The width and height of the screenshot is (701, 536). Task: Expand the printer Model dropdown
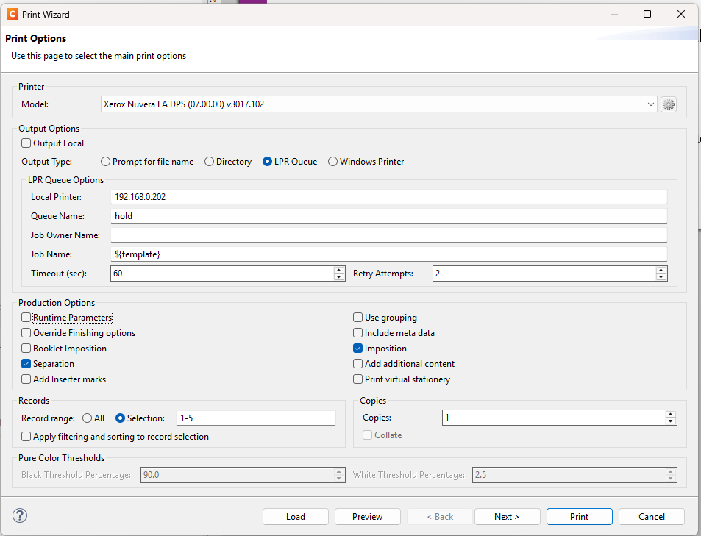(x=650, y=104)
